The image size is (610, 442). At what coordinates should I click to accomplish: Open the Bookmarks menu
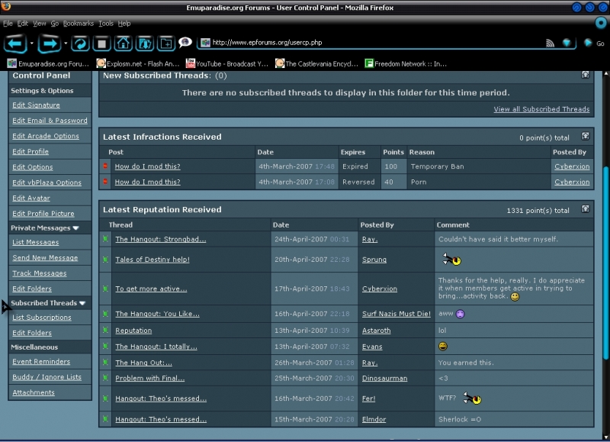coord(79,24)
